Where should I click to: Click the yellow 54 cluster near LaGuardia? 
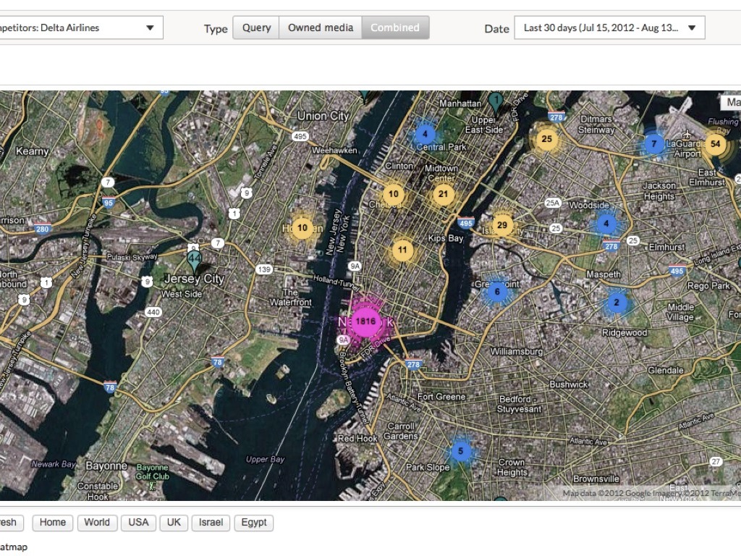pos(715,144)
